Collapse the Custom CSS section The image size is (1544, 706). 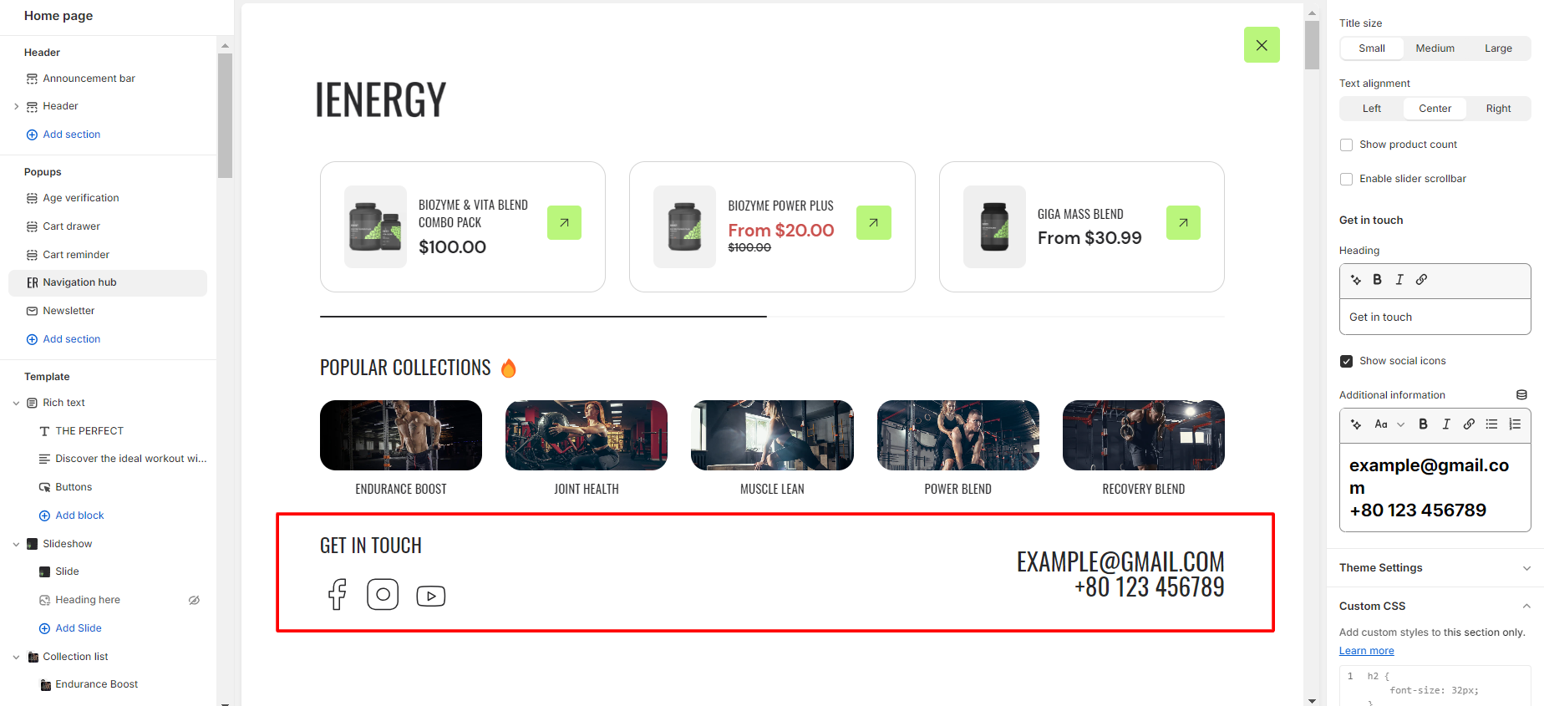point(1526,607)
